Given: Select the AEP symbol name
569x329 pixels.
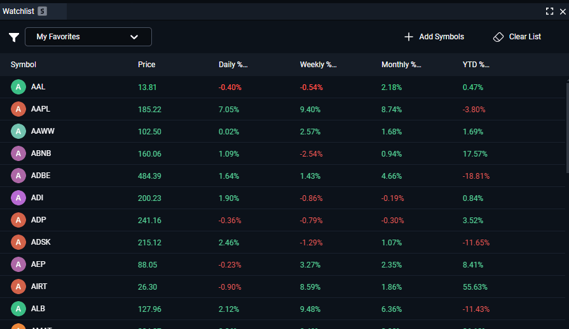Looking at the screenshot, I should 38,264.
